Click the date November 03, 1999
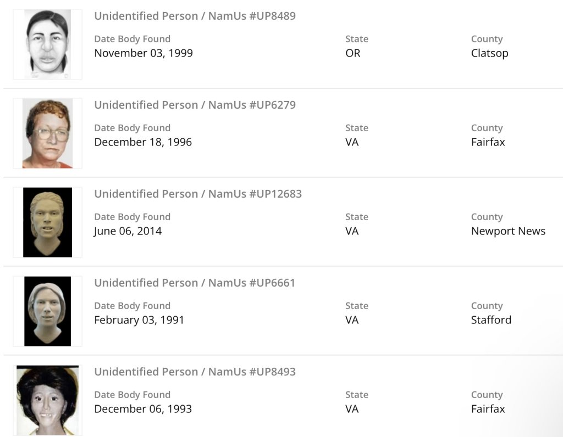The width and height of the screenshot is (563, 437). click(143, 53)
